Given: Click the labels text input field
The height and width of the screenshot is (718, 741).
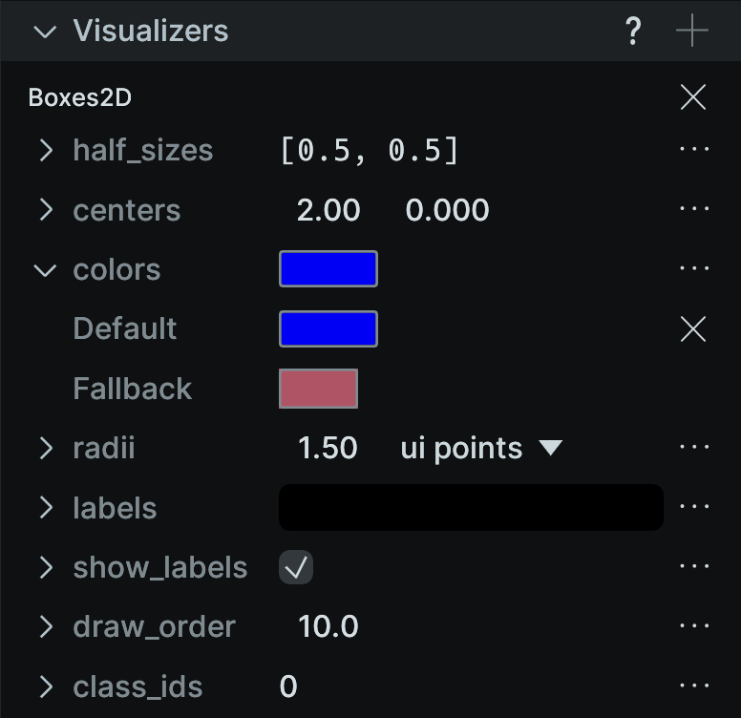Looking at the screenshot, I should (471, 507).
